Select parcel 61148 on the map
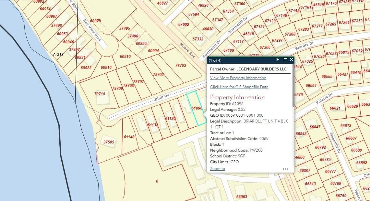 pyautogui.click(x=129, y=137)
